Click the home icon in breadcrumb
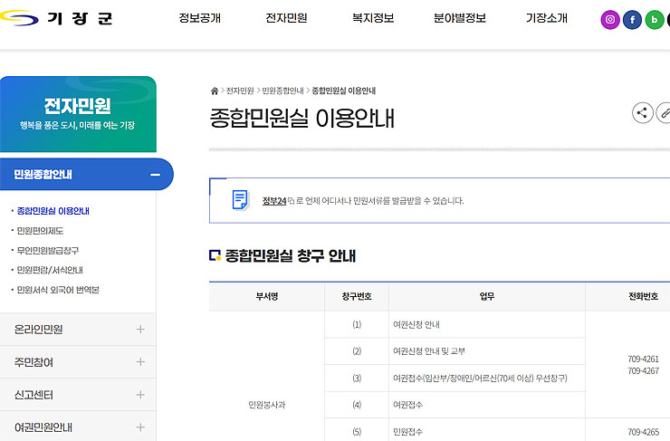This screenshot has height=441, width=670. pos(215,91)
